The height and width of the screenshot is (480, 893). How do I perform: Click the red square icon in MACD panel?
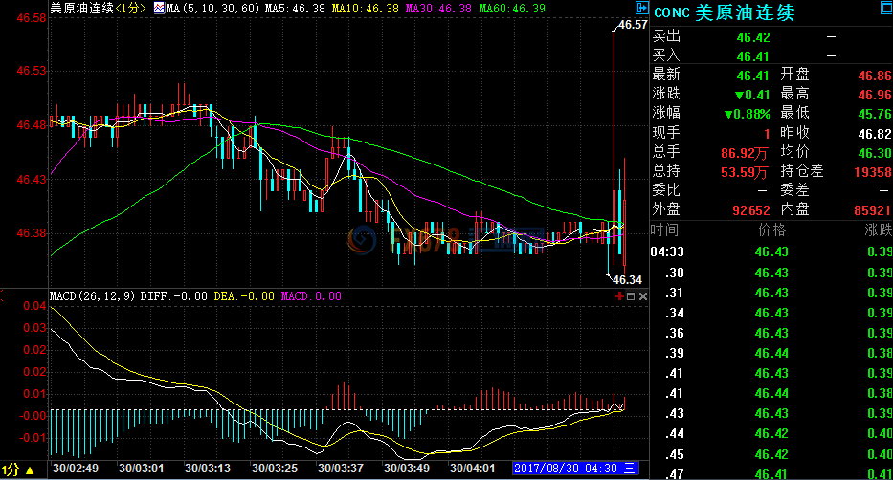tap(630, 296)
